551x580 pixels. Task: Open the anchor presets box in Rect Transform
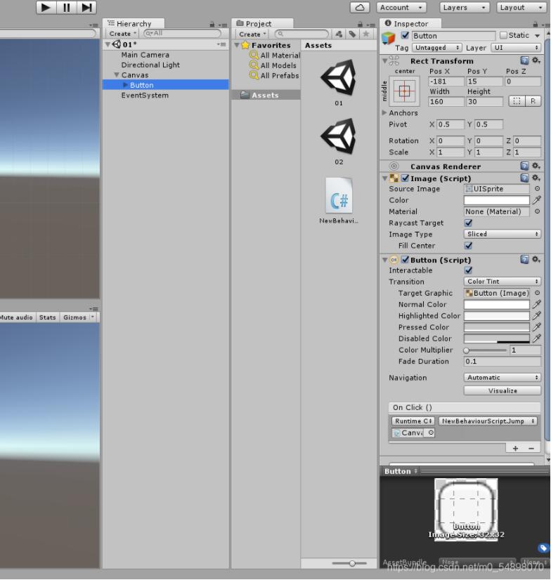[x=407, y=90]
